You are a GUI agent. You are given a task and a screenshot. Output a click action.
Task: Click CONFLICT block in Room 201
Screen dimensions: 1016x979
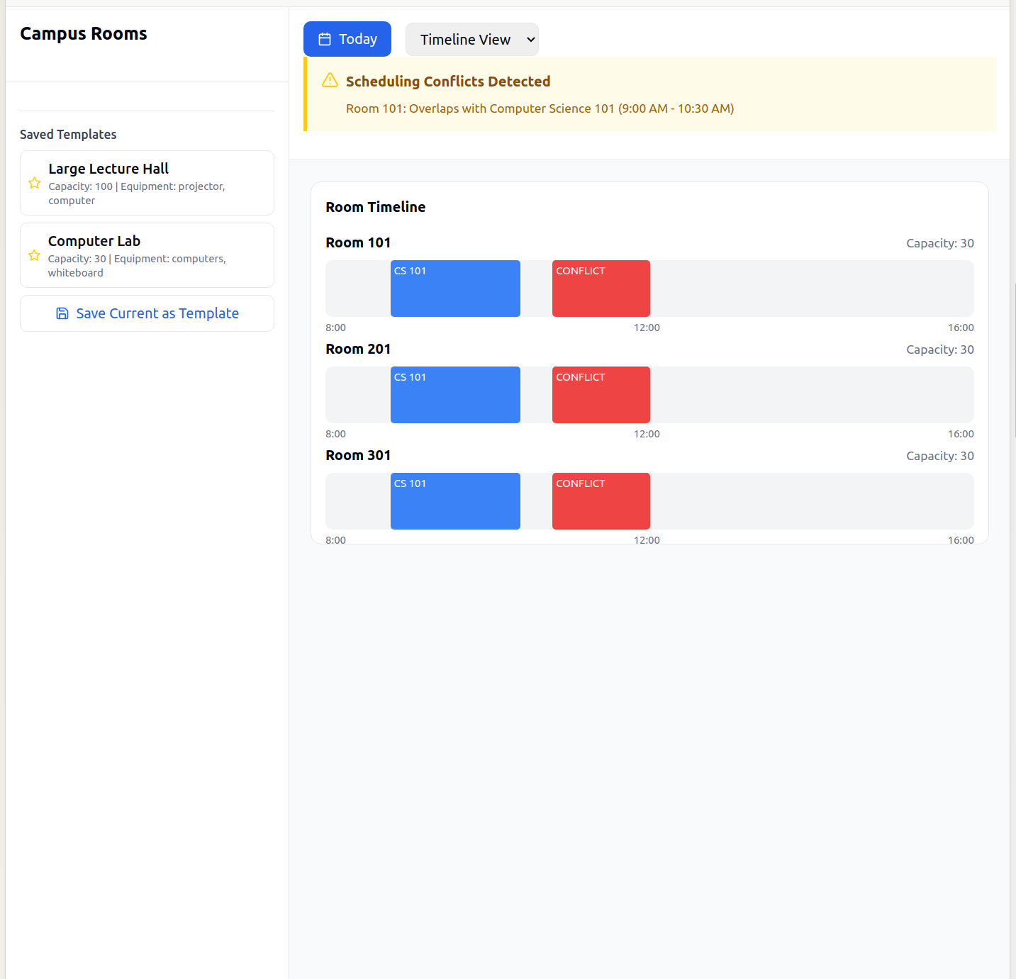[601, 395]
